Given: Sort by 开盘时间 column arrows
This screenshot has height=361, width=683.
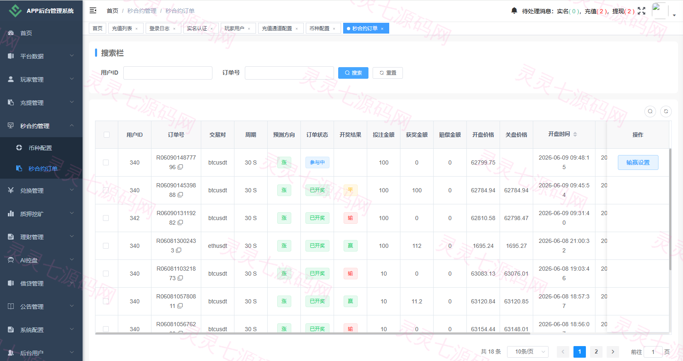Looking at the screenshot, I should click(575, 134).
